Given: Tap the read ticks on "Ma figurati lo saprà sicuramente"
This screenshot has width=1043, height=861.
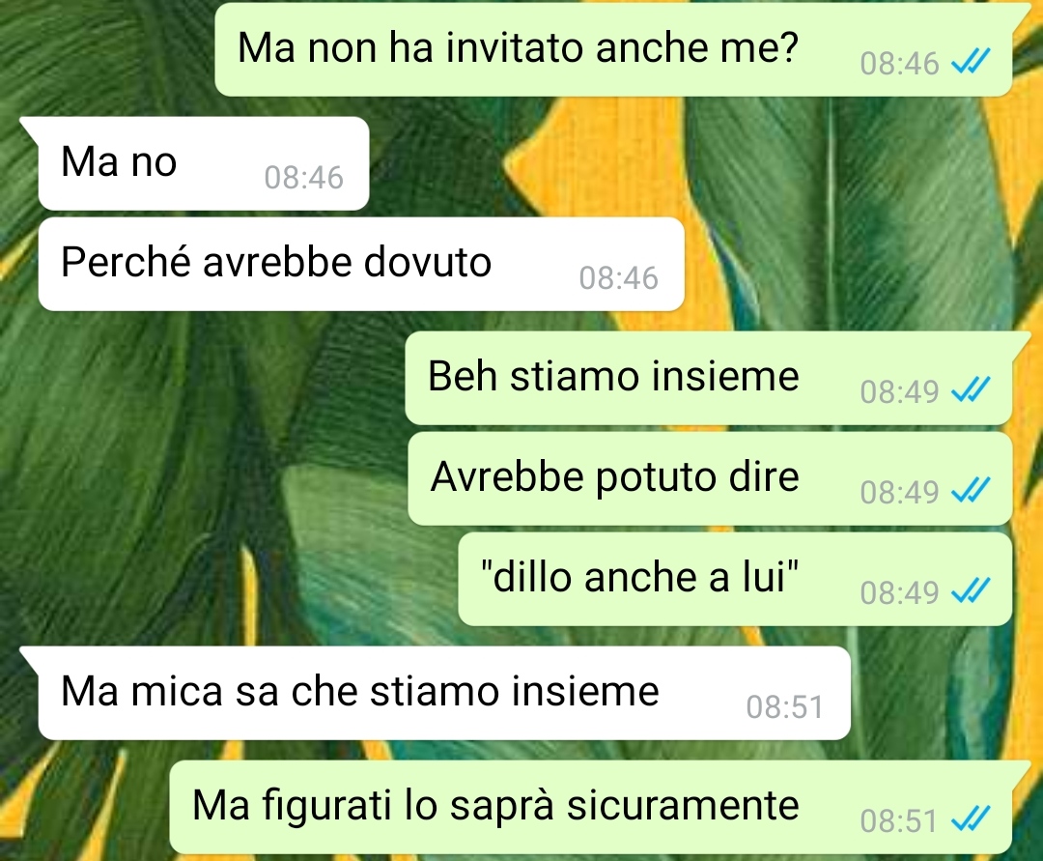Looking at the screenshot, I should (971, 818).
